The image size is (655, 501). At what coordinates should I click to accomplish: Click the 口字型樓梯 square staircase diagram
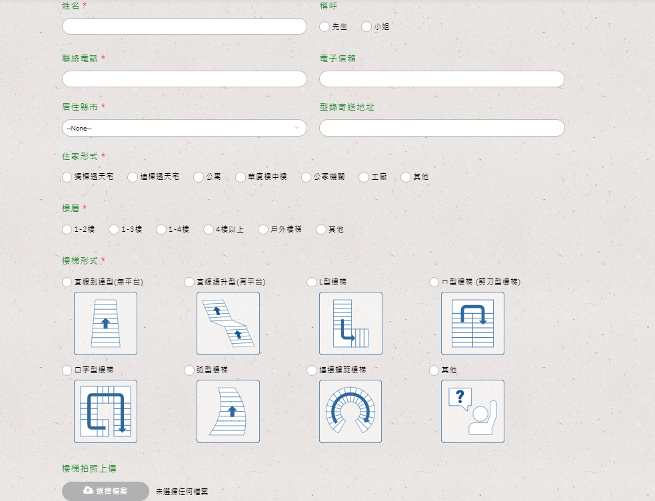[x=105, y=411]
